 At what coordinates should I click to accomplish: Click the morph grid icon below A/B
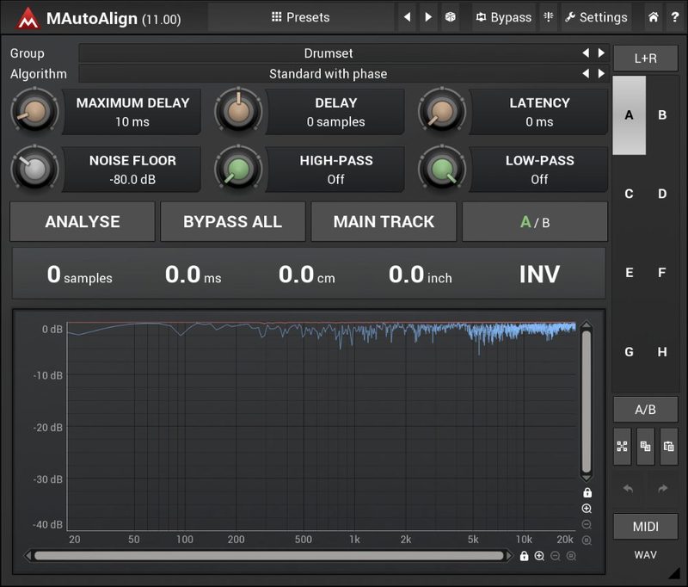[x=623, y=446]
